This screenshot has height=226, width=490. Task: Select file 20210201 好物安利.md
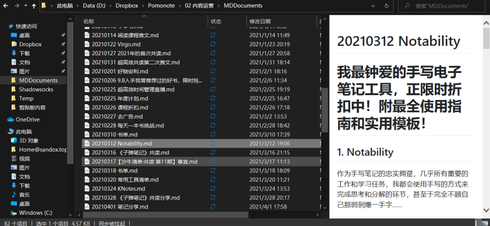120,72
